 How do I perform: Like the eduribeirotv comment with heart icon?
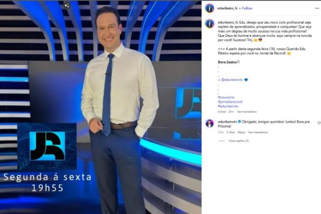coord(319,123)
